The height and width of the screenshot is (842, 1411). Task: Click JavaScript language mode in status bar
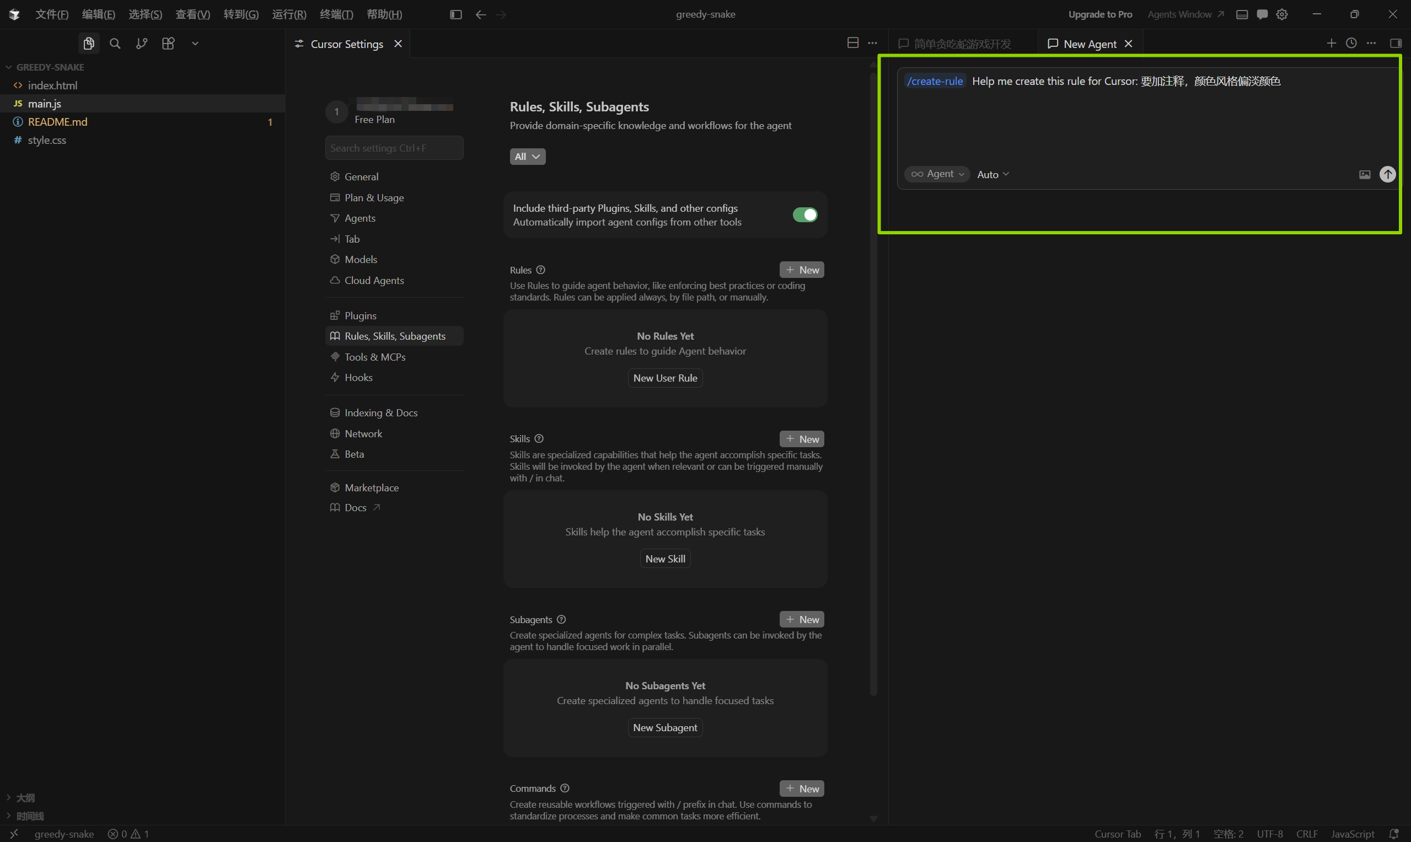(1353, 834)
